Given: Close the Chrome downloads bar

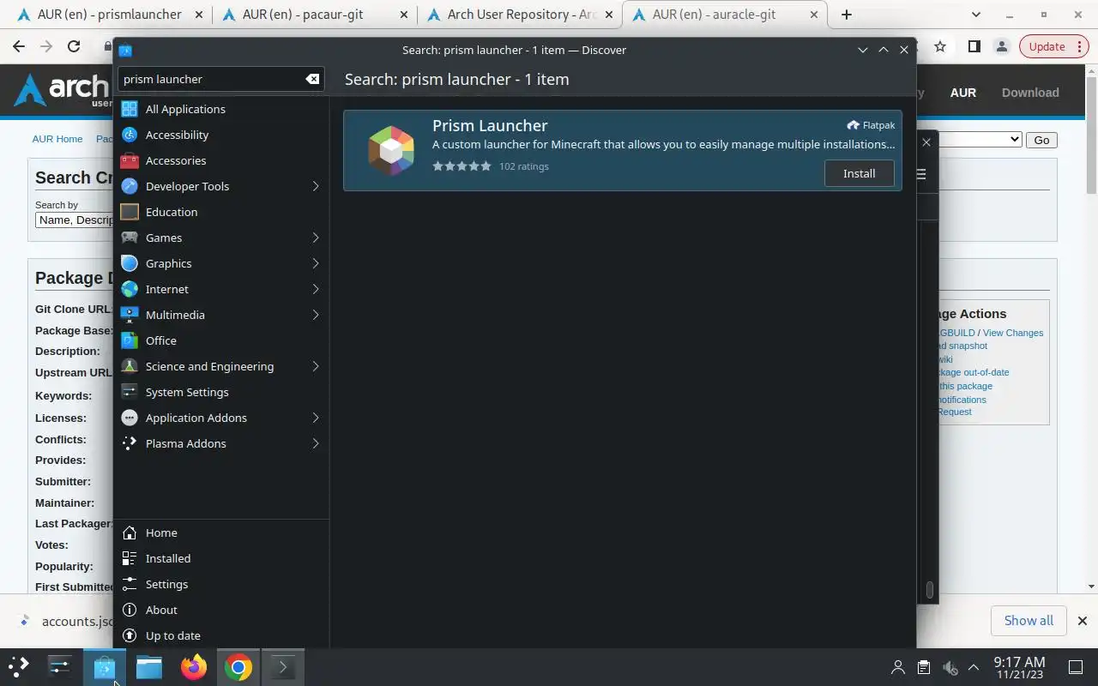Looking at the screenshot, I should coord(1083,621).
